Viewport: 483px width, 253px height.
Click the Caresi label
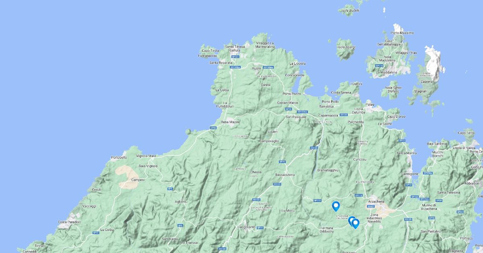coord(266,85)
